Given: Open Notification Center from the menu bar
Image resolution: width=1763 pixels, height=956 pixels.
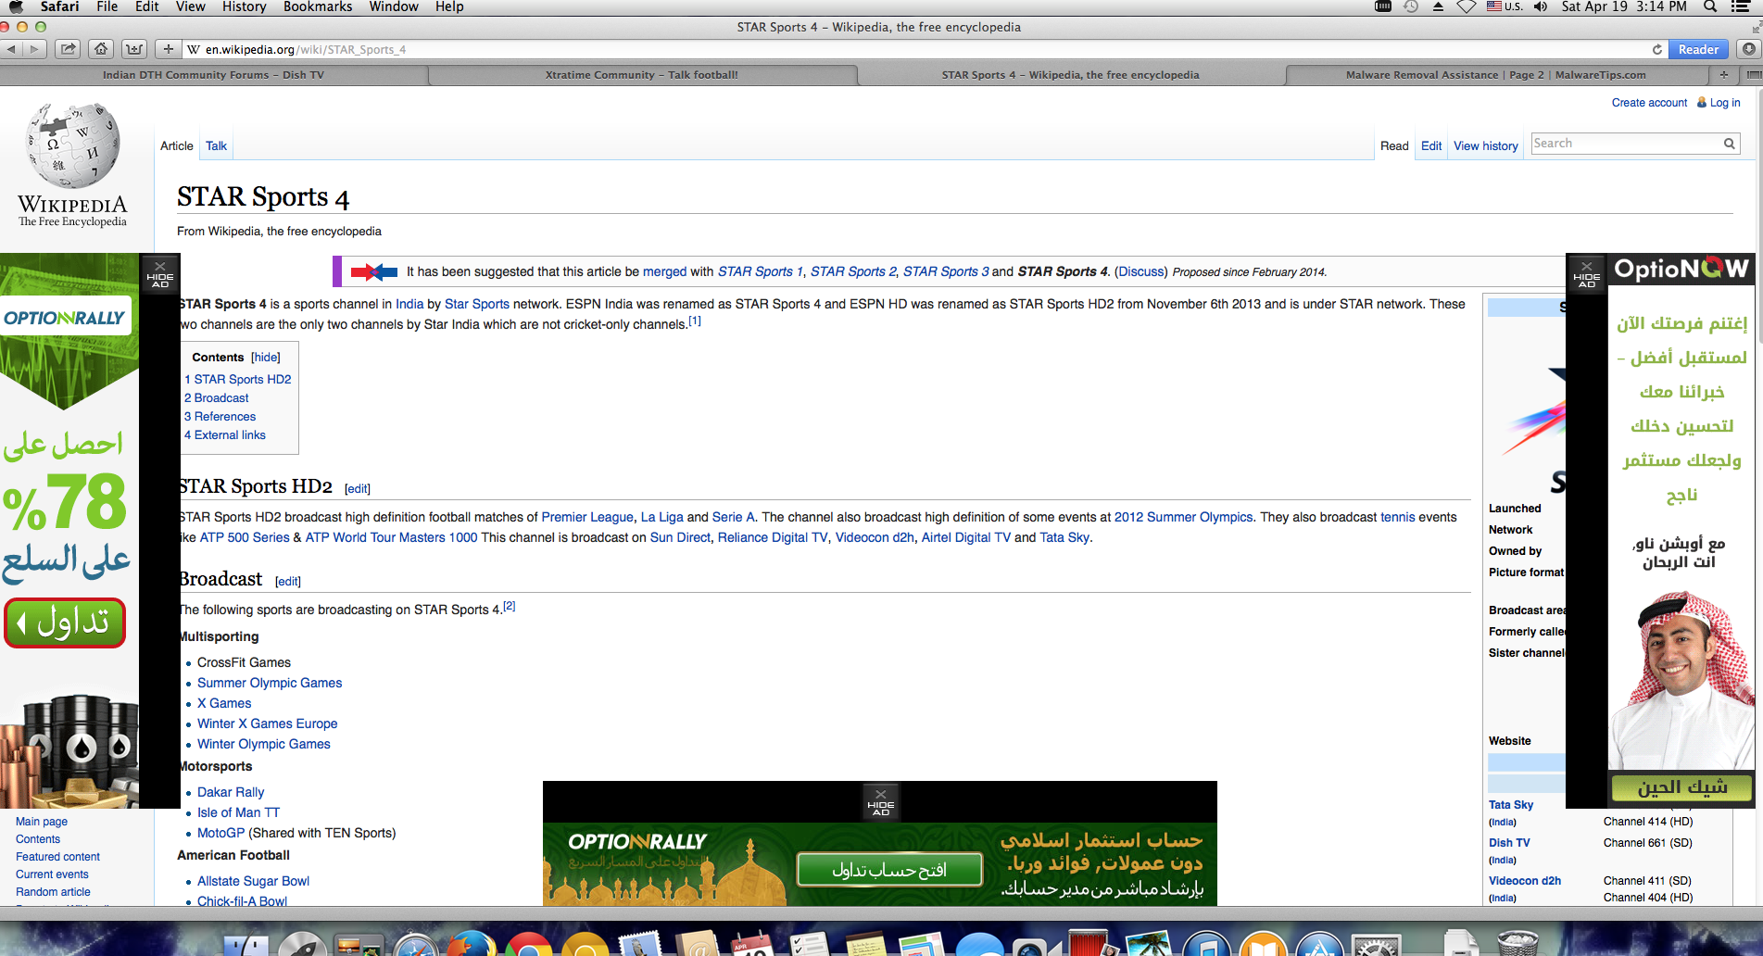Looking at the screenshot, I should point(1739,6).
